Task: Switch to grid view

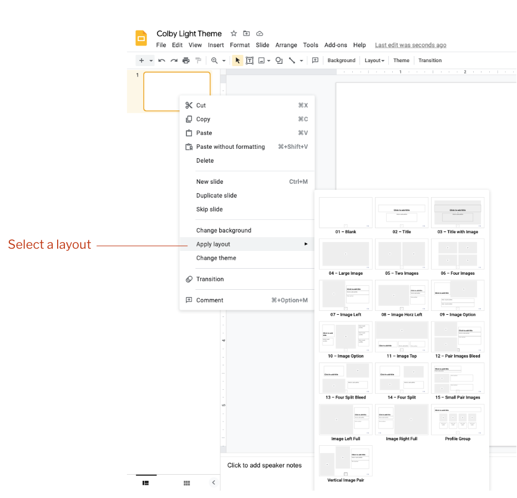Action: tap(186, 483)
